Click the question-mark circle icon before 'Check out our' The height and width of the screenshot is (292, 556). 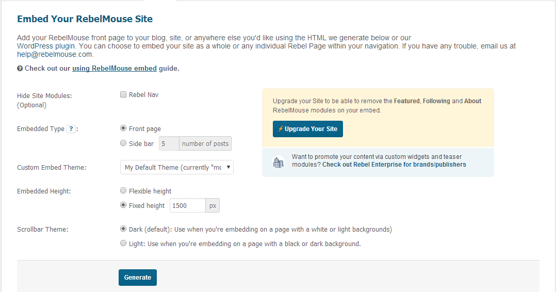point(20,69)
